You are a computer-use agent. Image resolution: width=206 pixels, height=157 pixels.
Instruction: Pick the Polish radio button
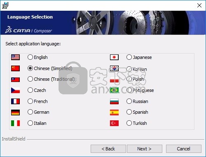129,79
